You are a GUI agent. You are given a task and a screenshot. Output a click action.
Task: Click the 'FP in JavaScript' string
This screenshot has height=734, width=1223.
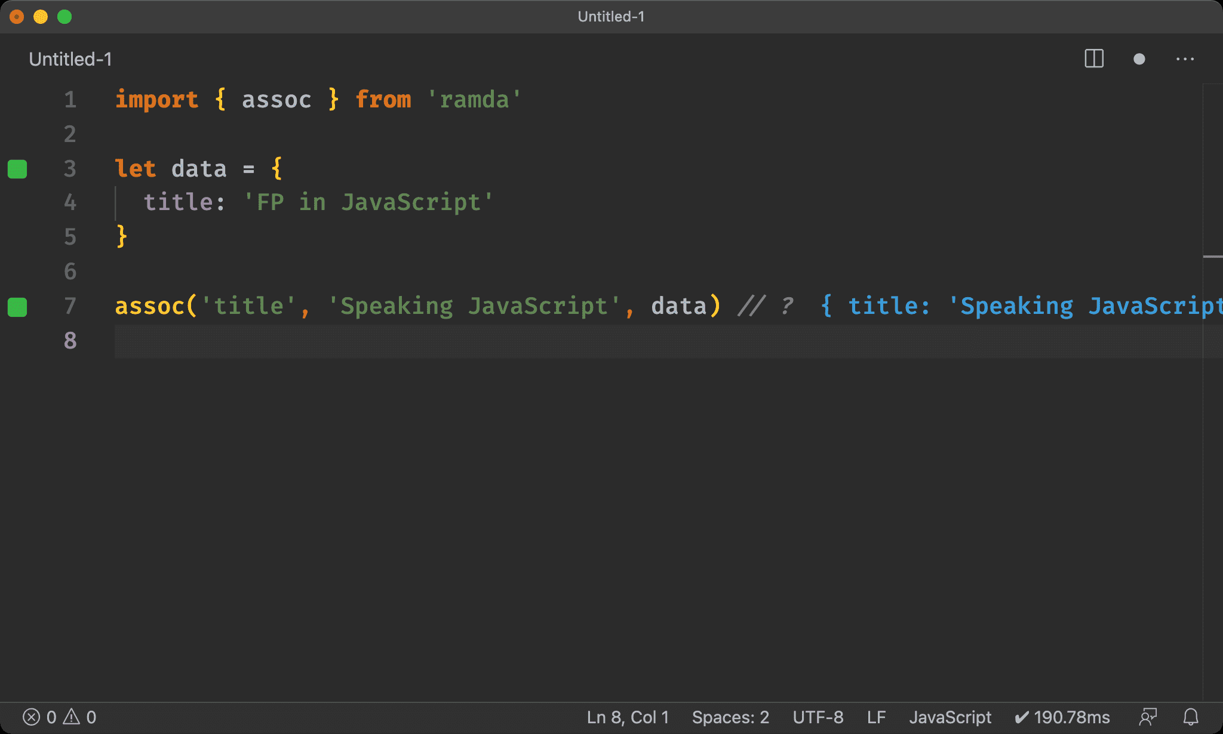[x=368, y=202]
